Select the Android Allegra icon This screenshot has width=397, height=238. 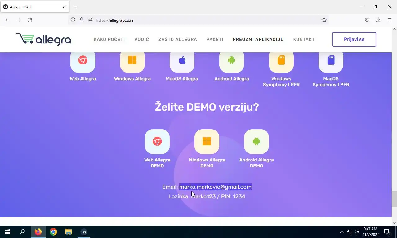point(232,60)
